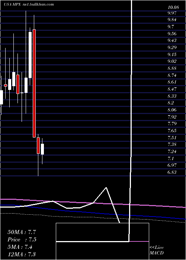Click the 9.84 price axis label
186x260 pixels.
[x=172, y=20]
